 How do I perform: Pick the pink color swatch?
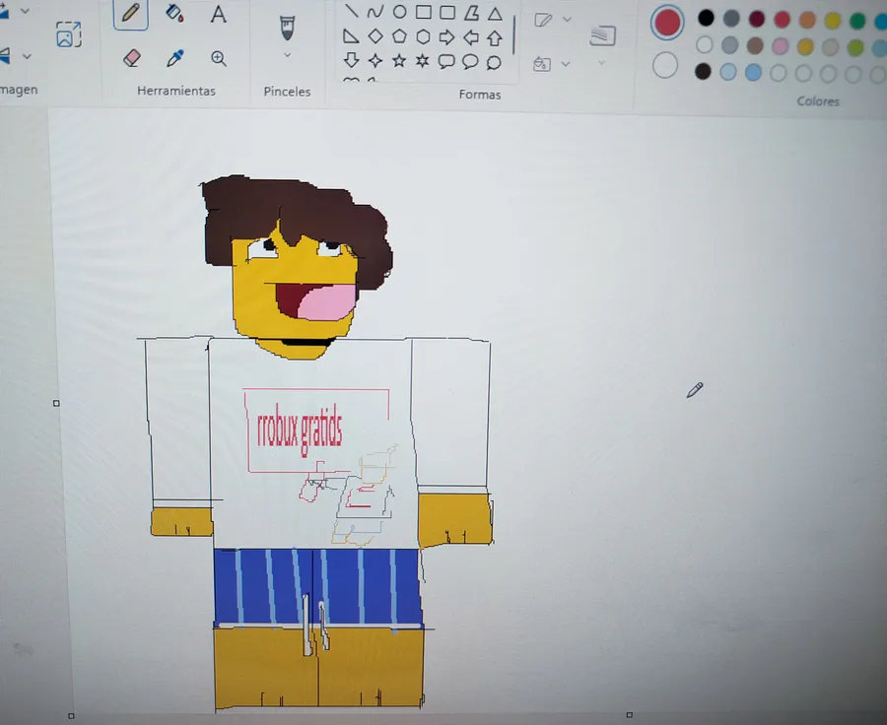(781, 46)
